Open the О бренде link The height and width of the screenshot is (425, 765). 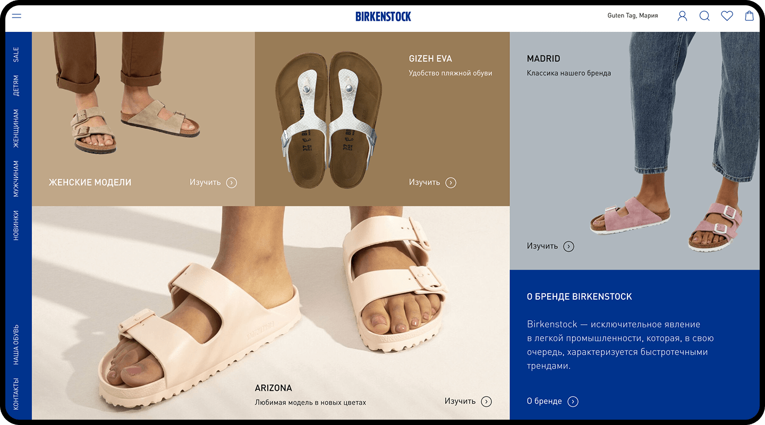coord(544,401)
